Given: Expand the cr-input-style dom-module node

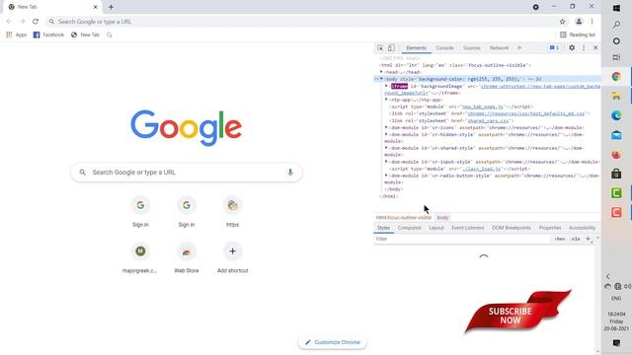Looking at the screenshot, I should (x=386, y=162).
